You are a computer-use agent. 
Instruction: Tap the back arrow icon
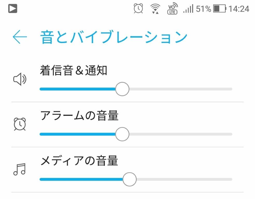click(x=20, y=37)
